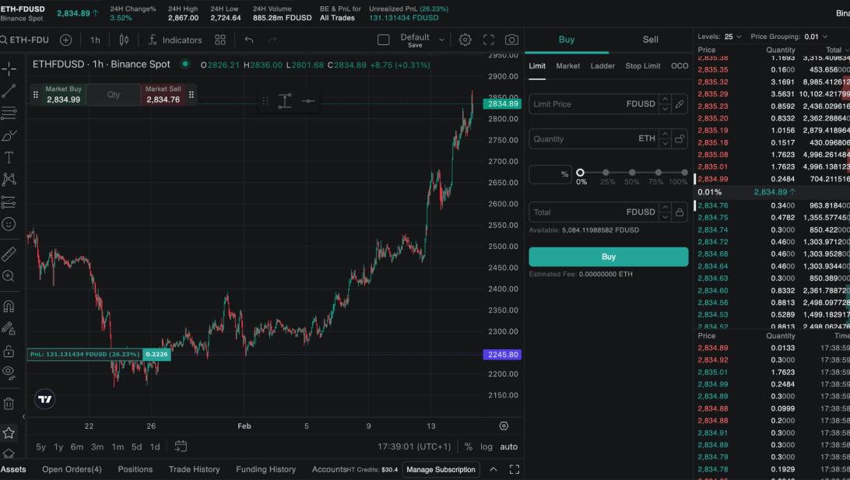Viewport: 850px width, 480px height.
Task: Toggle lock all drawing tools
Action: (9, 351)
